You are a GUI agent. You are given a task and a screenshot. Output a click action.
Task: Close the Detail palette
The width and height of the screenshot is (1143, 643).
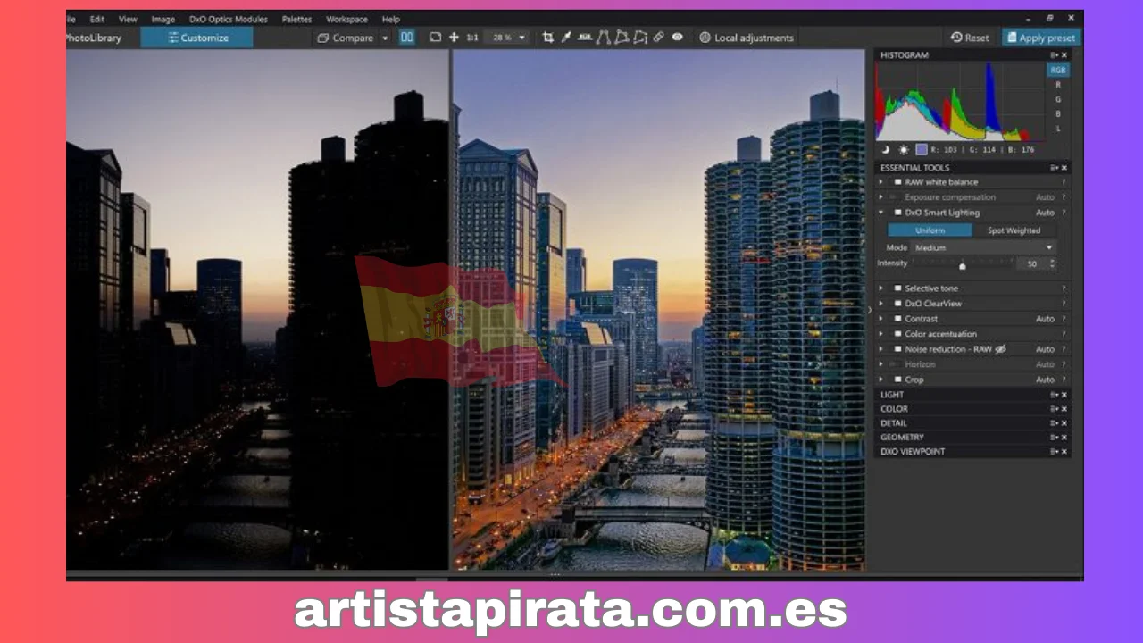pos(1064,423)
